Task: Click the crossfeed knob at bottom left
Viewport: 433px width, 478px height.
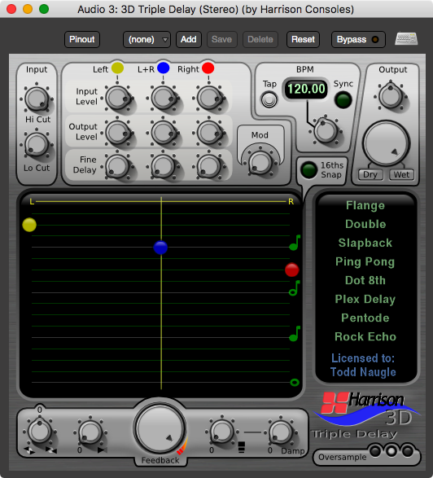Action: click(40, 431)
